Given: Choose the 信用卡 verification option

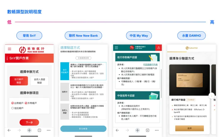Looking at the screenshot, I should 83,92.
